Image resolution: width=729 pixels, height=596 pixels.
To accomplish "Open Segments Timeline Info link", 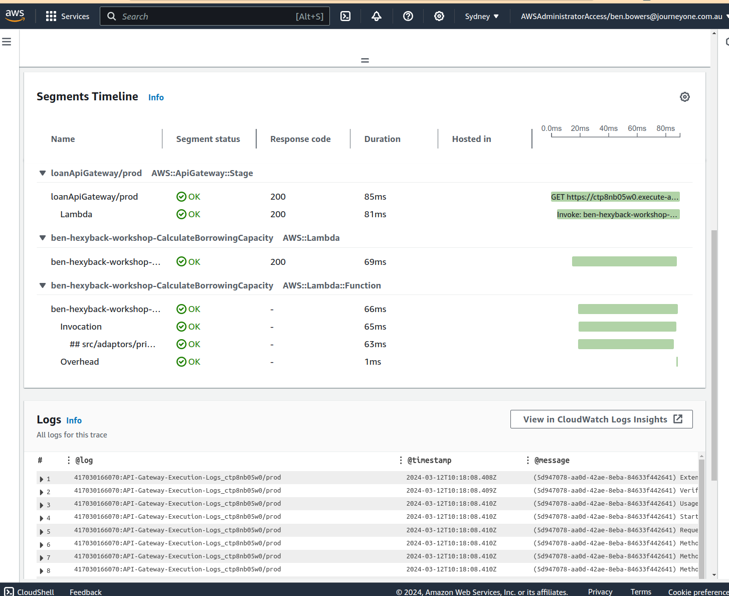I will click(156, 97).
